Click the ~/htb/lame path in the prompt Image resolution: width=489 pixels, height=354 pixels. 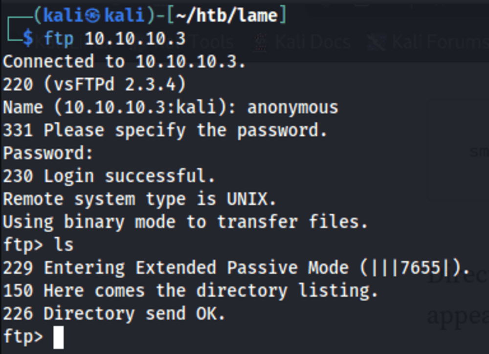pyautogui.click(x=227, y=16)
